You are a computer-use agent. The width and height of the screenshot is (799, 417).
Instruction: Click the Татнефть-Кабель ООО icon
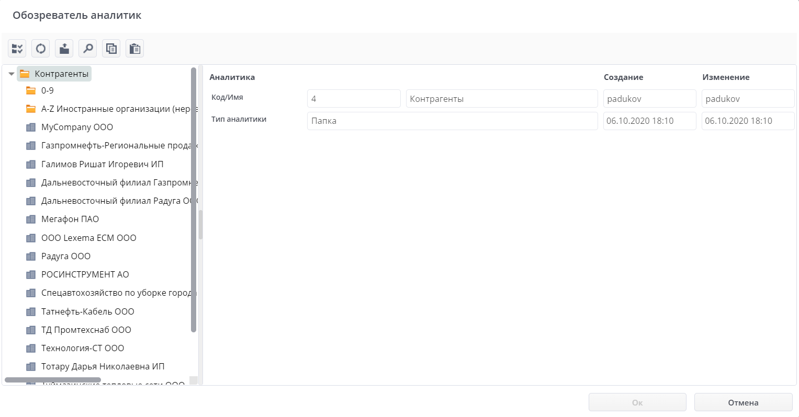(x=31, y=311)
